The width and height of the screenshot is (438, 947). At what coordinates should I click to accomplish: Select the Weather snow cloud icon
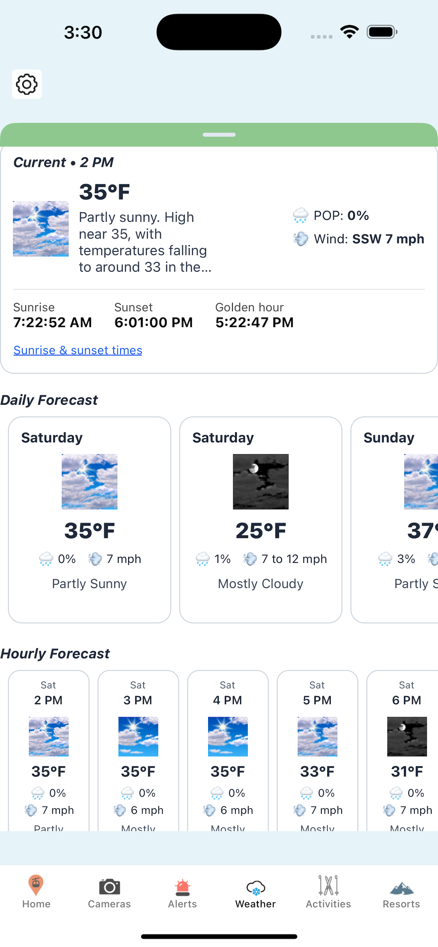coord(255,887)
